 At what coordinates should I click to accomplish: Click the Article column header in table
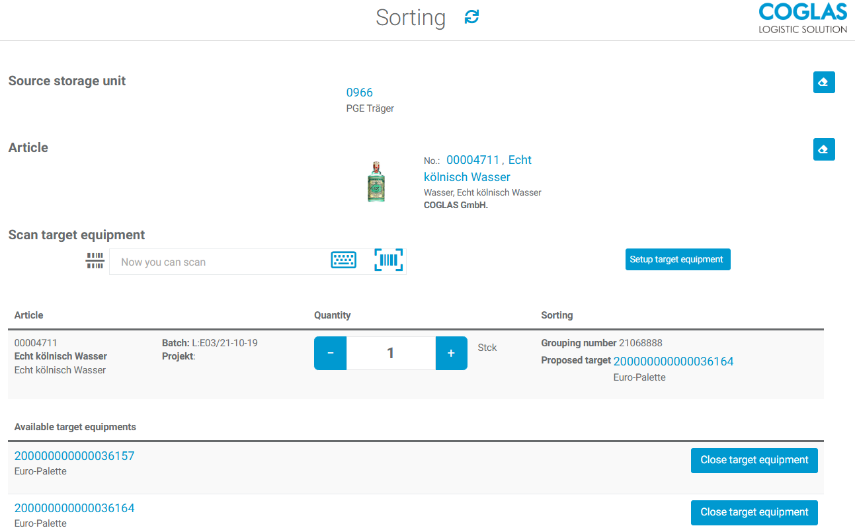(x=29, y=315)
